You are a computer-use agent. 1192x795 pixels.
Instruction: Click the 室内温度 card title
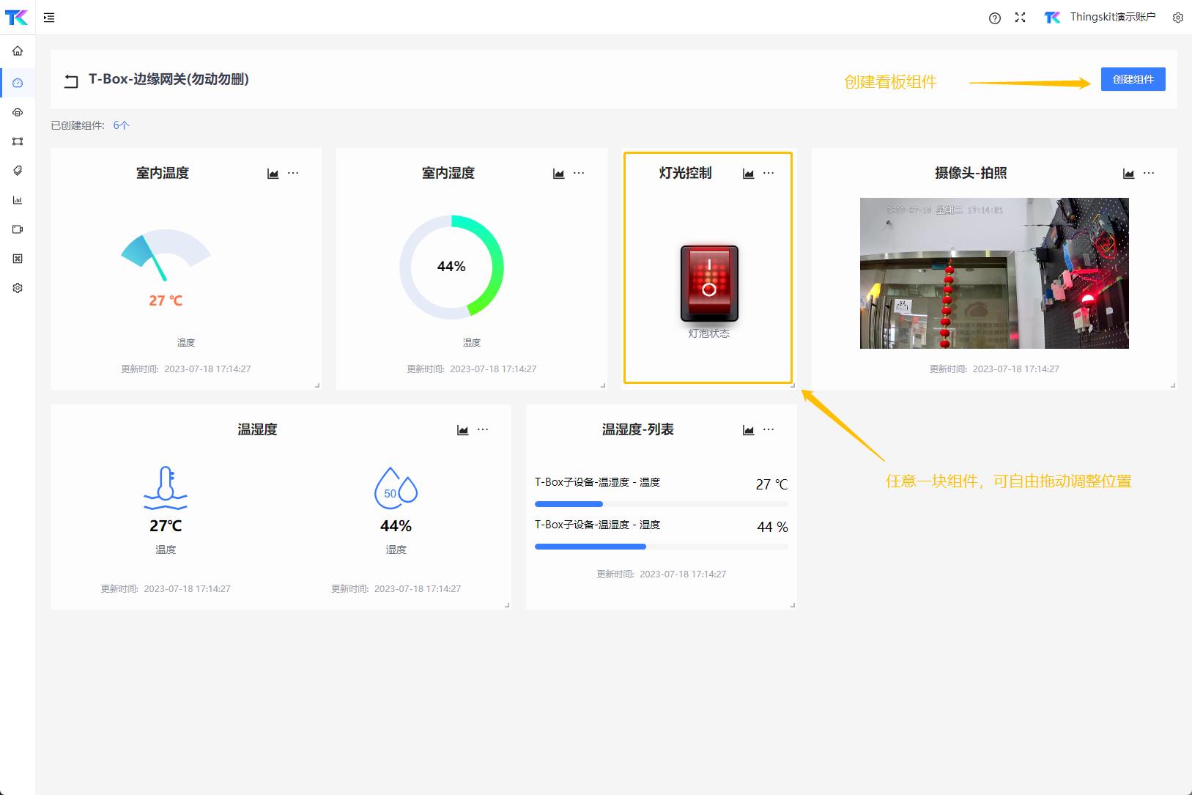click(163, 173)
